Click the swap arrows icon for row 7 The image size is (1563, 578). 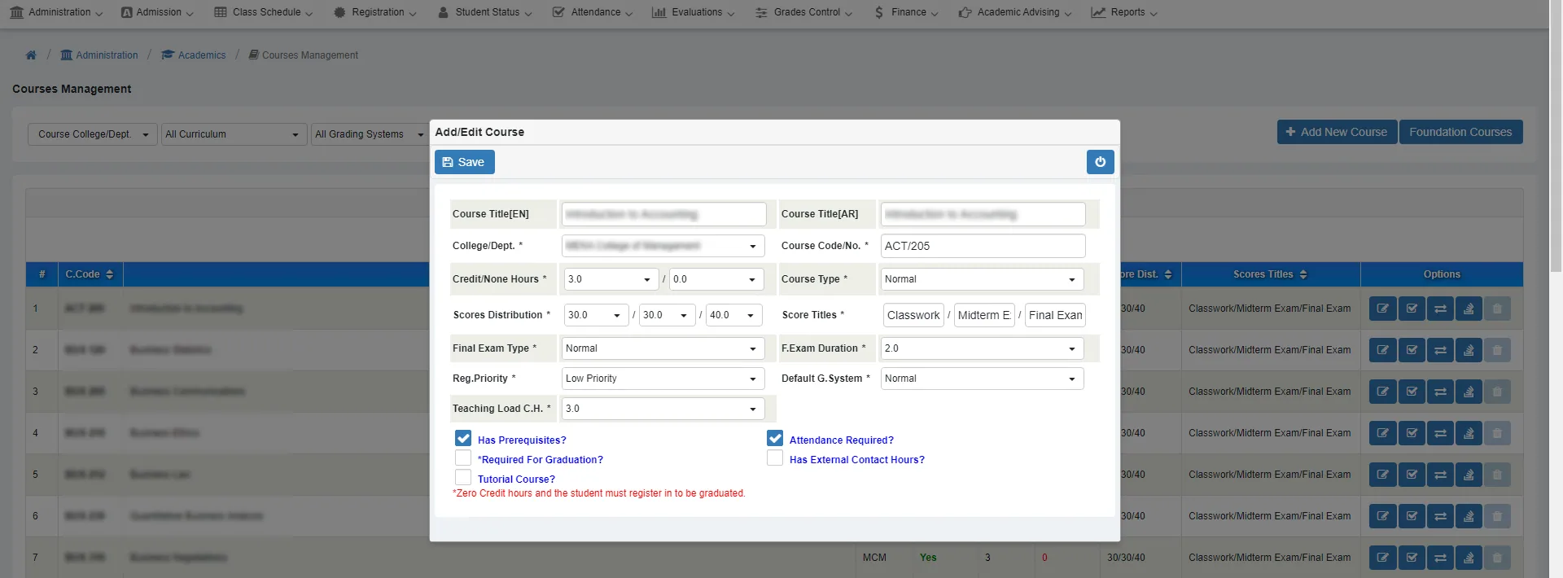1440,558
